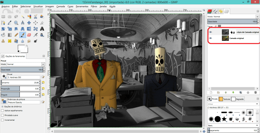Expand 'Opções de dinâmica' section
This screenshot has width=260, height=133.
pos(3,106)
